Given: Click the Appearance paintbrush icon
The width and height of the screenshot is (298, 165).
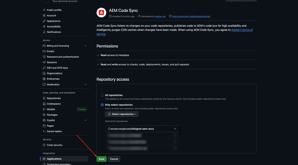Looking at the screenshot, I should point(44,21).
